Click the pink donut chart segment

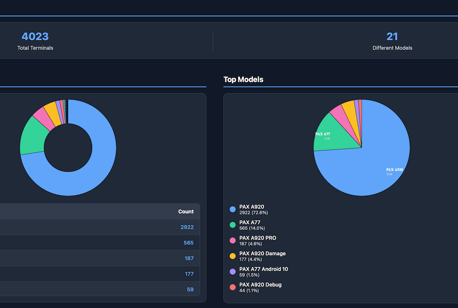(44, 118)
